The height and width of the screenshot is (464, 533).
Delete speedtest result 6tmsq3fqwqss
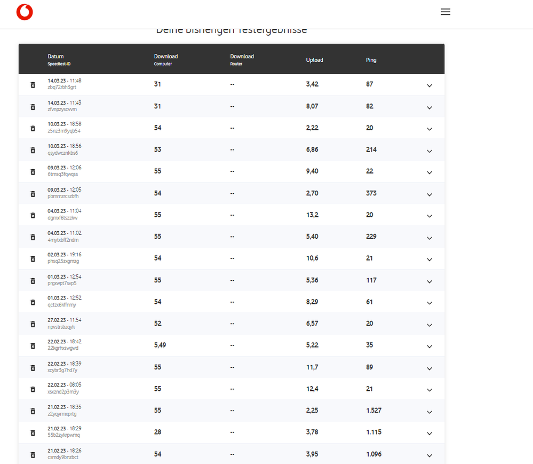tap(33, 172)
